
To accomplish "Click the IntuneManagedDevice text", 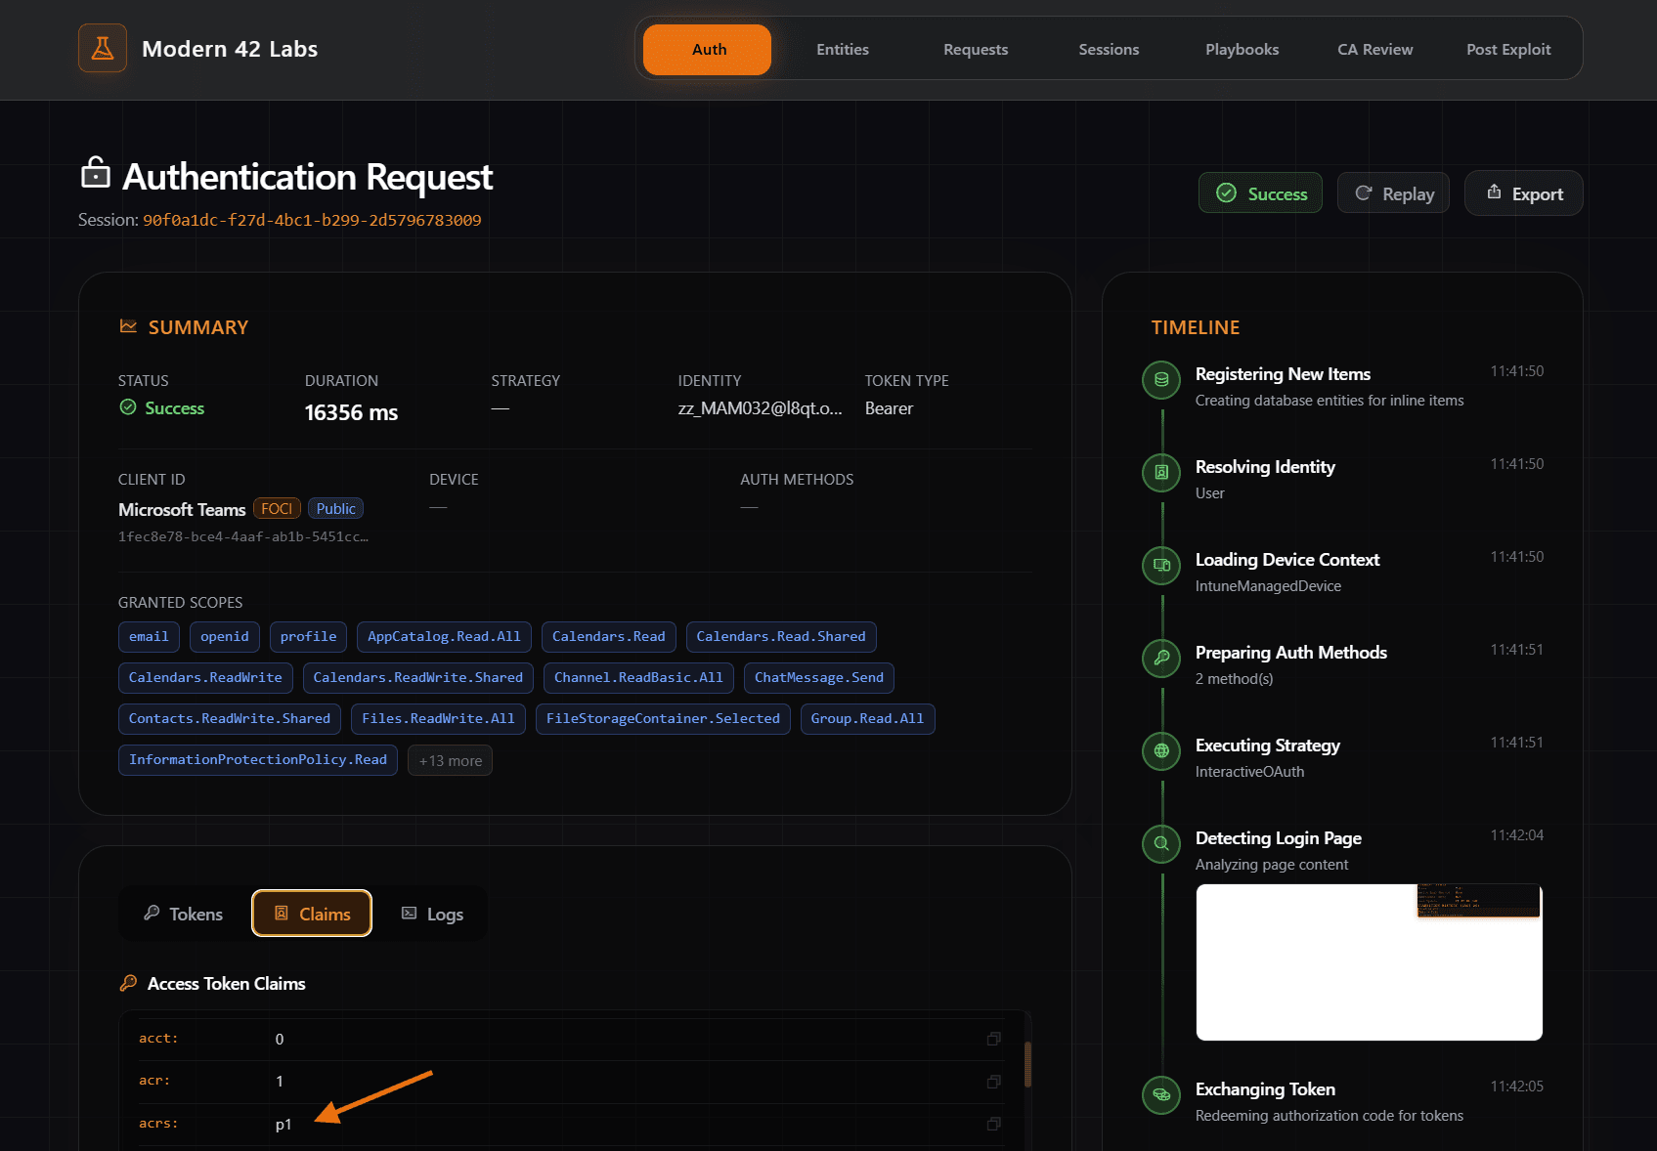I will (x=1268, y=586).
